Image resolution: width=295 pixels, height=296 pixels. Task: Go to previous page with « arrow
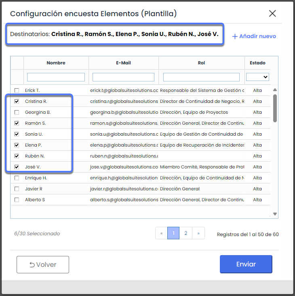pos(162,233)
